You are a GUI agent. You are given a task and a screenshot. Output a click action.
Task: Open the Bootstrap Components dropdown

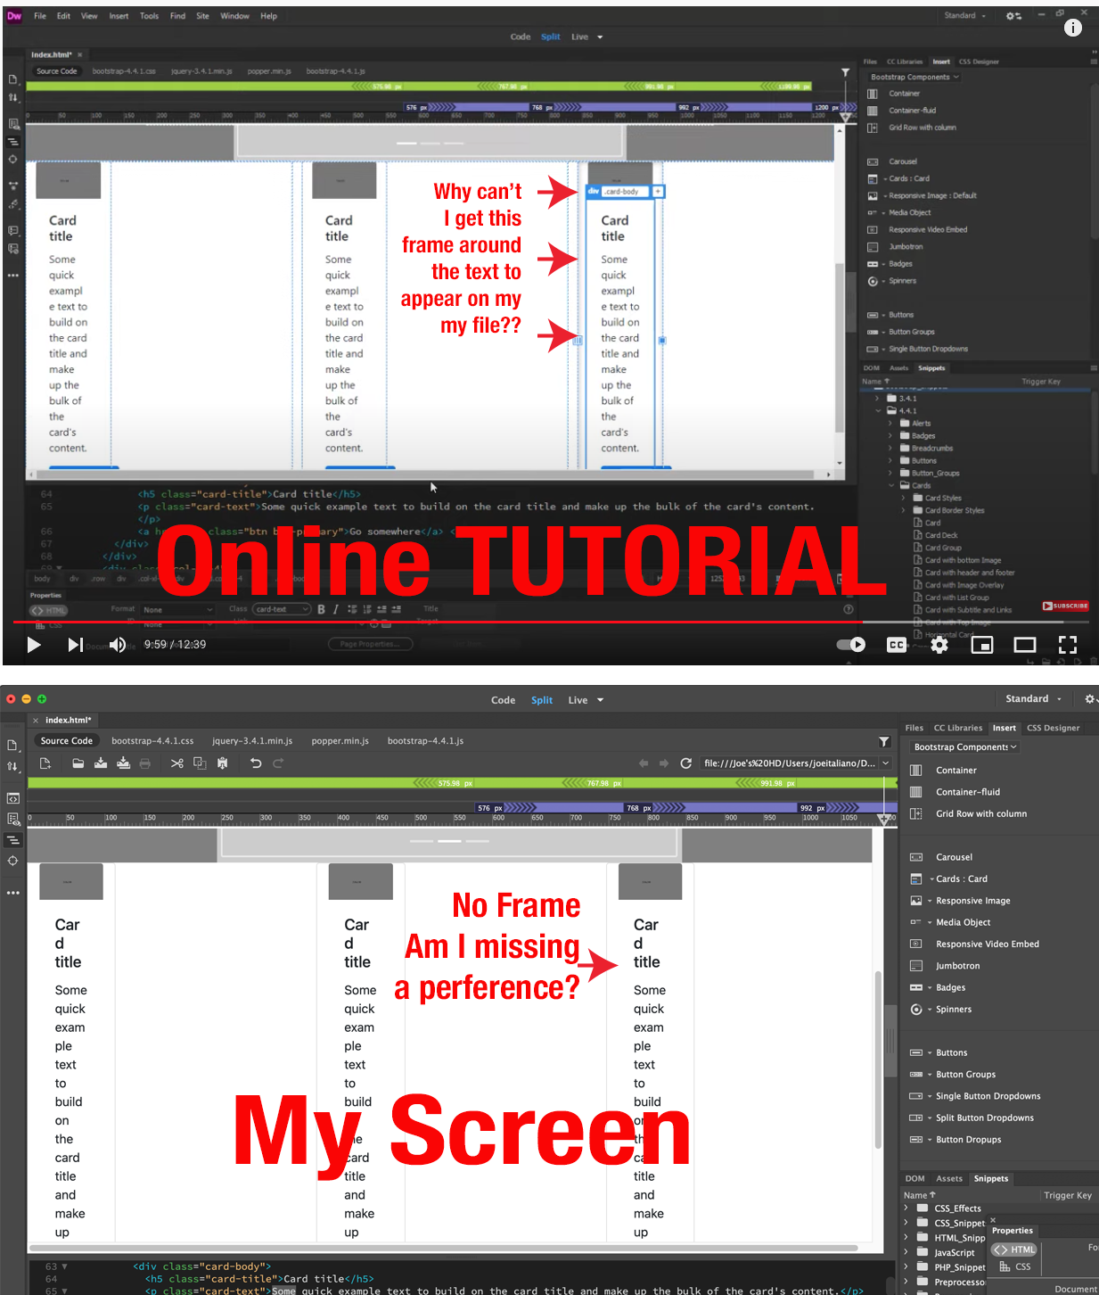coord(963,746)
